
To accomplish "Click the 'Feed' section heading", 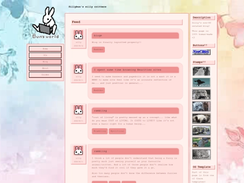I will pyautogui.click(x=127, y=22).
